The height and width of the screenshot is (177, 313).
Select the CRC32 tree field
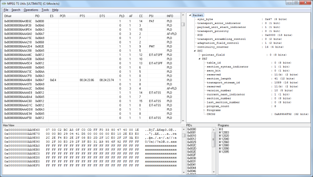[211, 114]
